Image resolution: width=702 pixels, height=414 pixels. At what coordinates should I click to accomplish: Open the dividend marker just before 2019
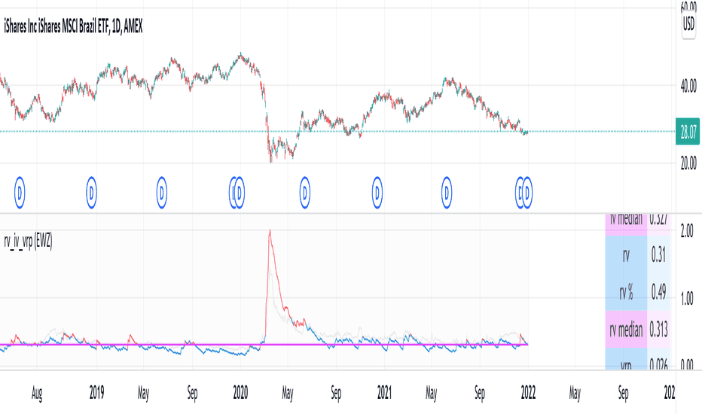coord(91,193)
